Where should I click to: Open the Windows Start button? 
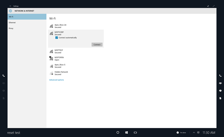[x=127, y=132]
